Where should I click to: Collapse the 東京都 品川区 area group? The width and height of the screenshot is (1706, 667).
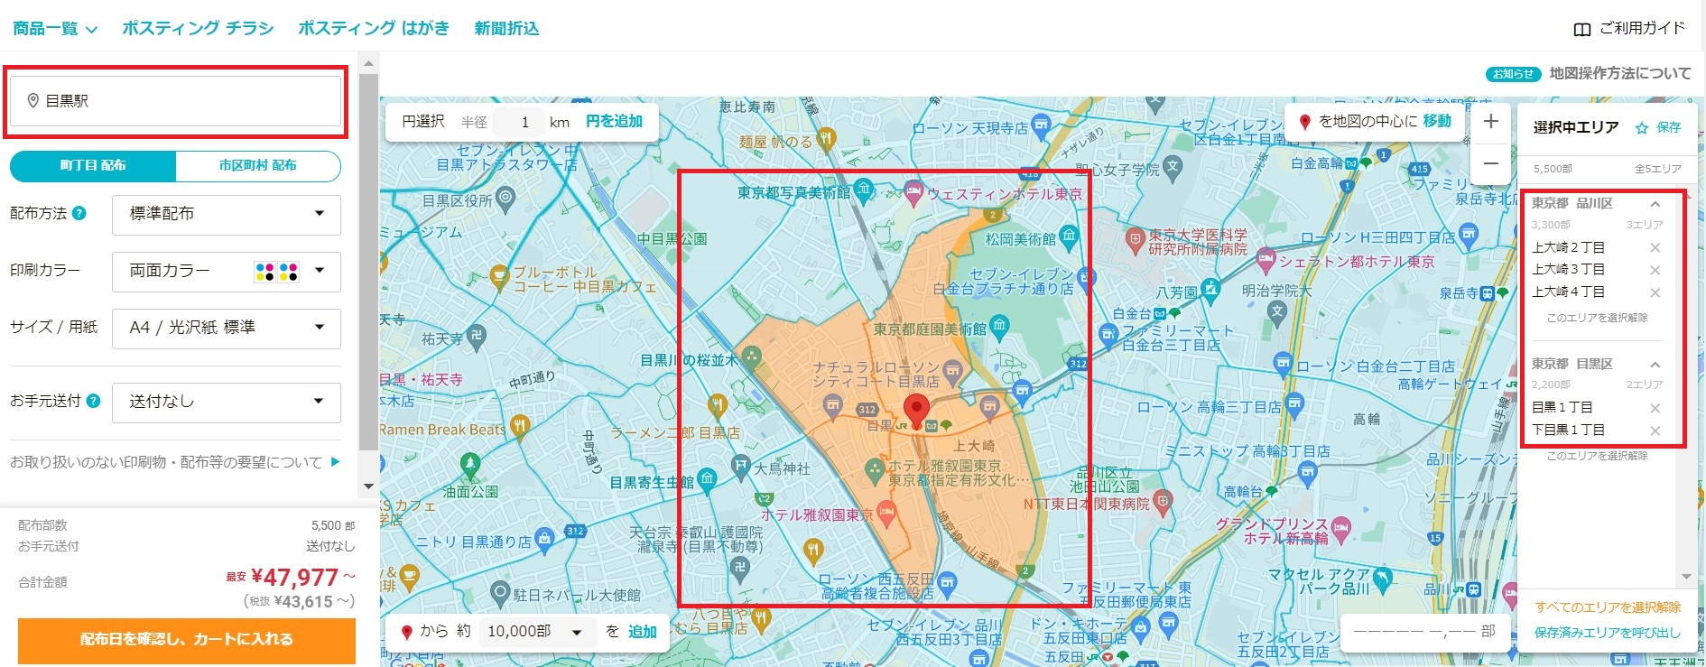[1655, 204]
